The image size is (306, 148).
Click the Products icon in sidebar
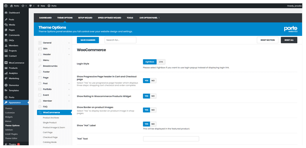tap(6, 68)
